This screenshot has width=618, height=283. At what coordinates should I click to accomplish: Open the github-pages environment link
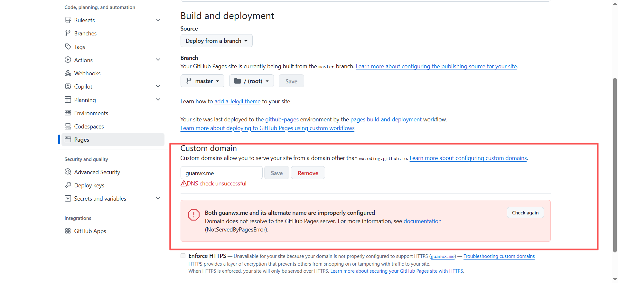282,119
